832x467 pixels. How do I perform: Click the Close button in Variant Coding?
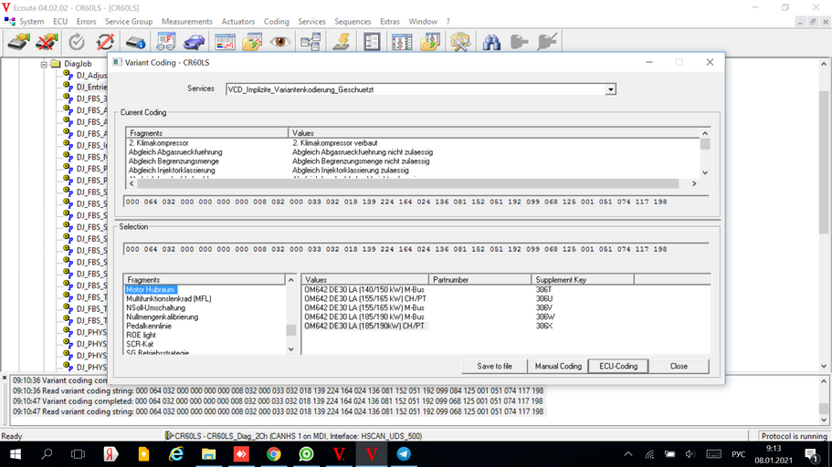pos(679,367)
